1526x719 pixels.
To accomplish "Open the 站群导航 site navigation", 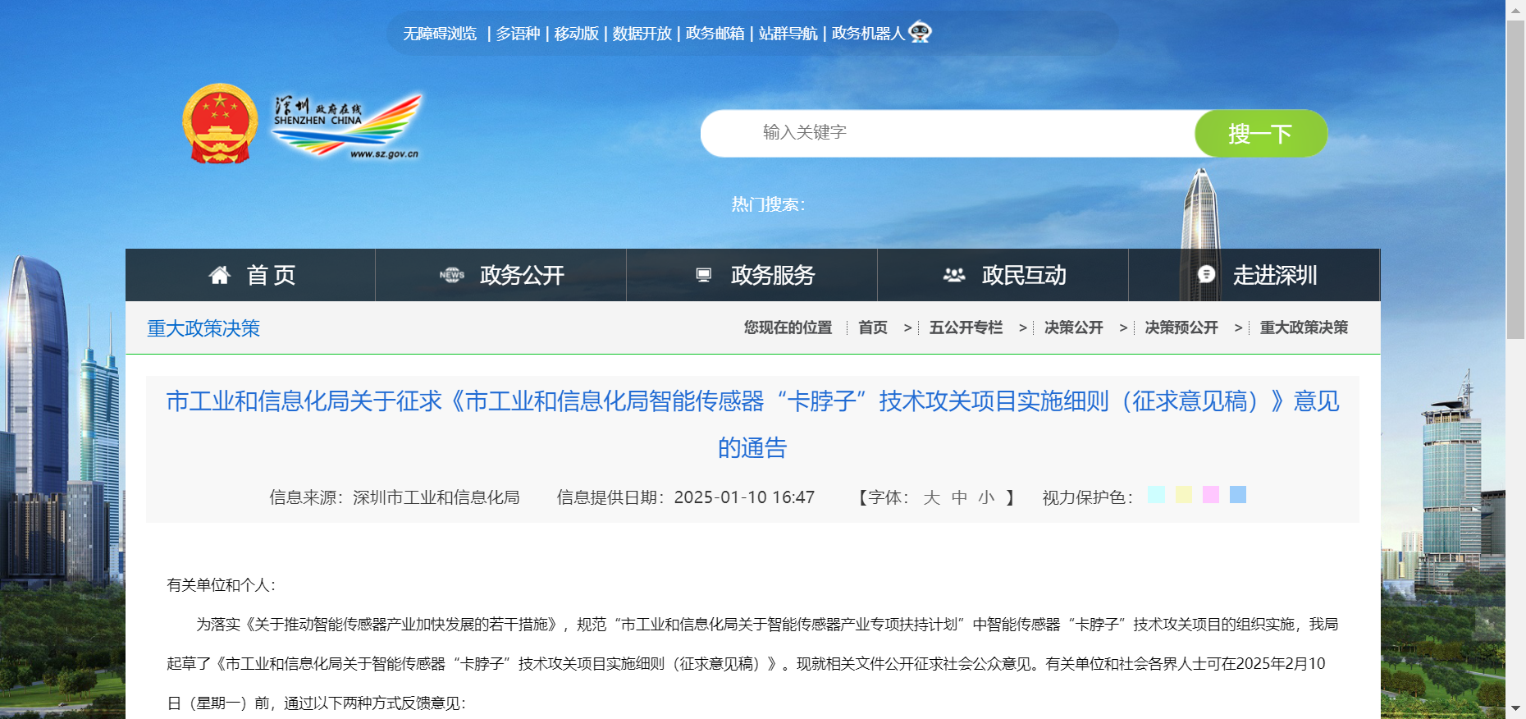I will point(788,34).
